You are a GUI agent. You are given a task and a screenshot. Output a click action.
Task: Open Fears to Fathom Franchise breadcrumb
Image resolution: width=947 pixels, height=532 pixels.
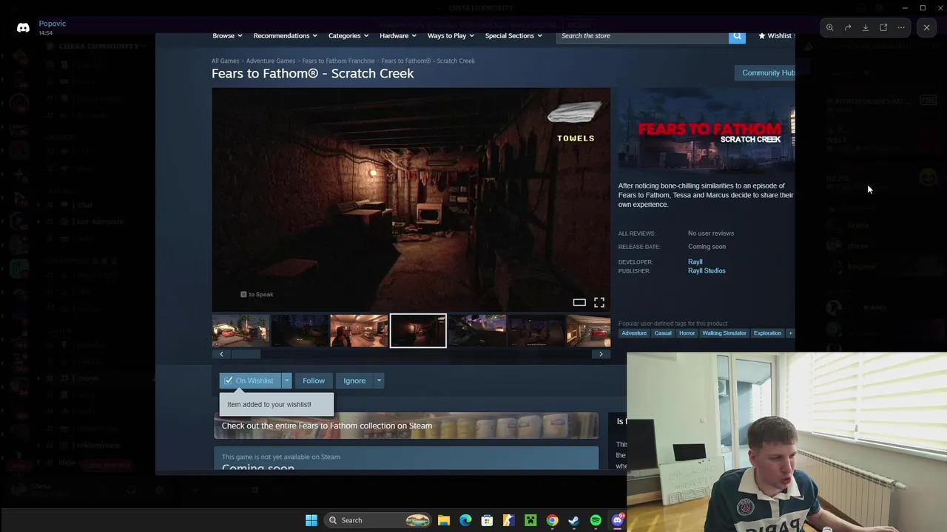pyautogui.click(x=338, y=61)
